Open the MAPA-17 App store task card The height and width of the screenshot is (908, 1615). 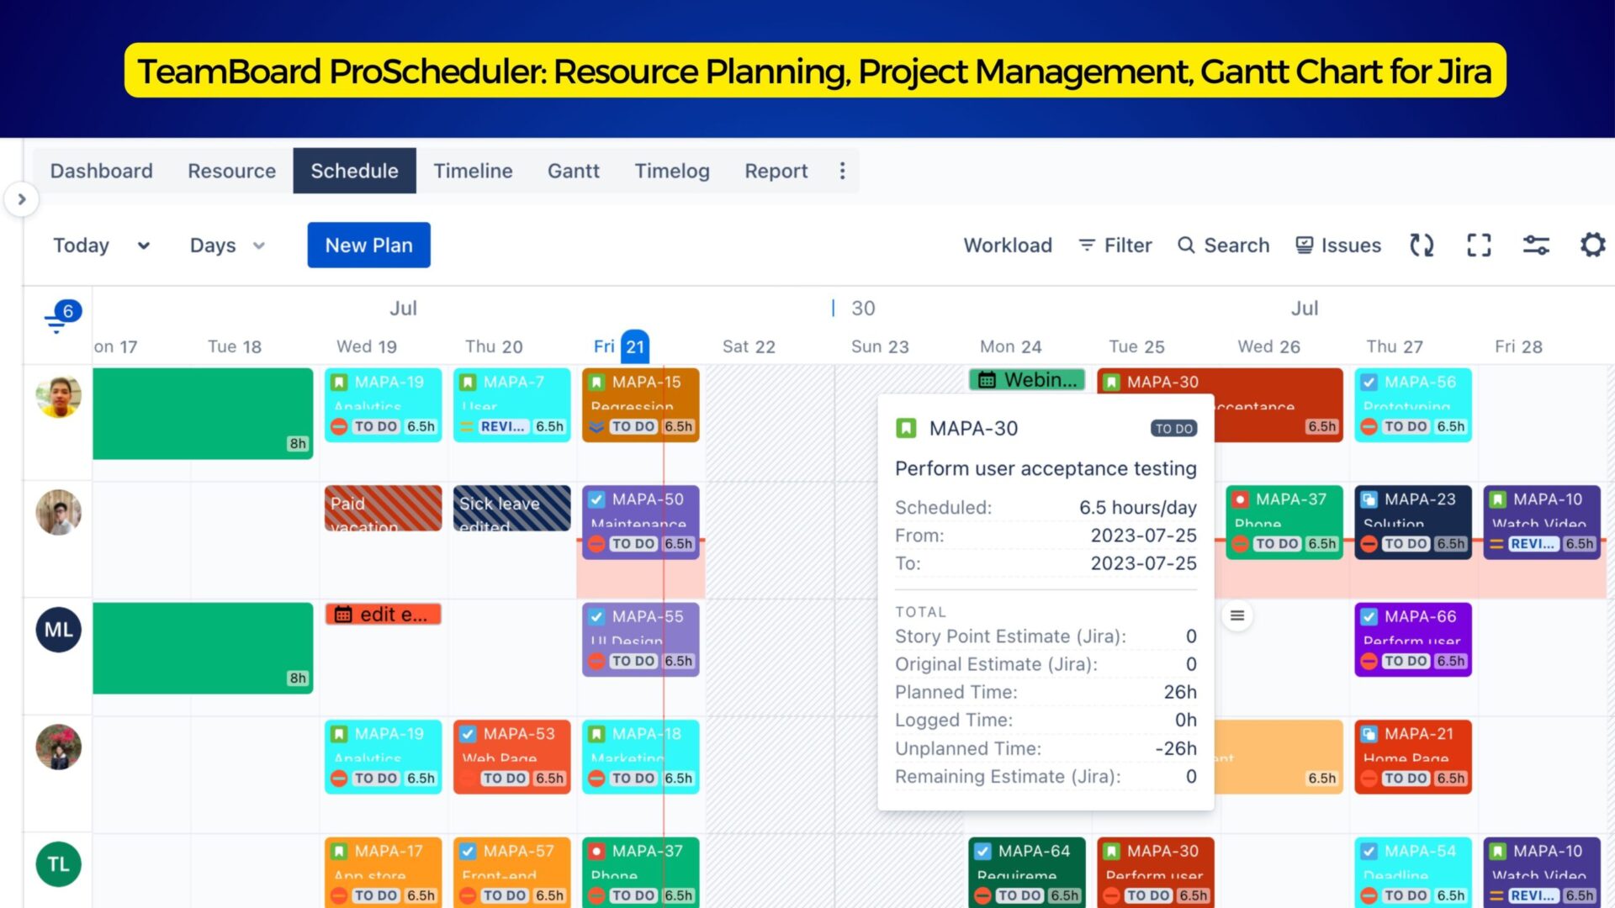[383, 872]
